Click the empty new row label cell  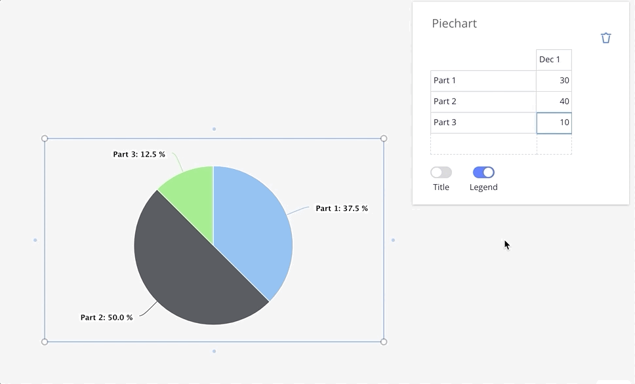pos(483,144)
